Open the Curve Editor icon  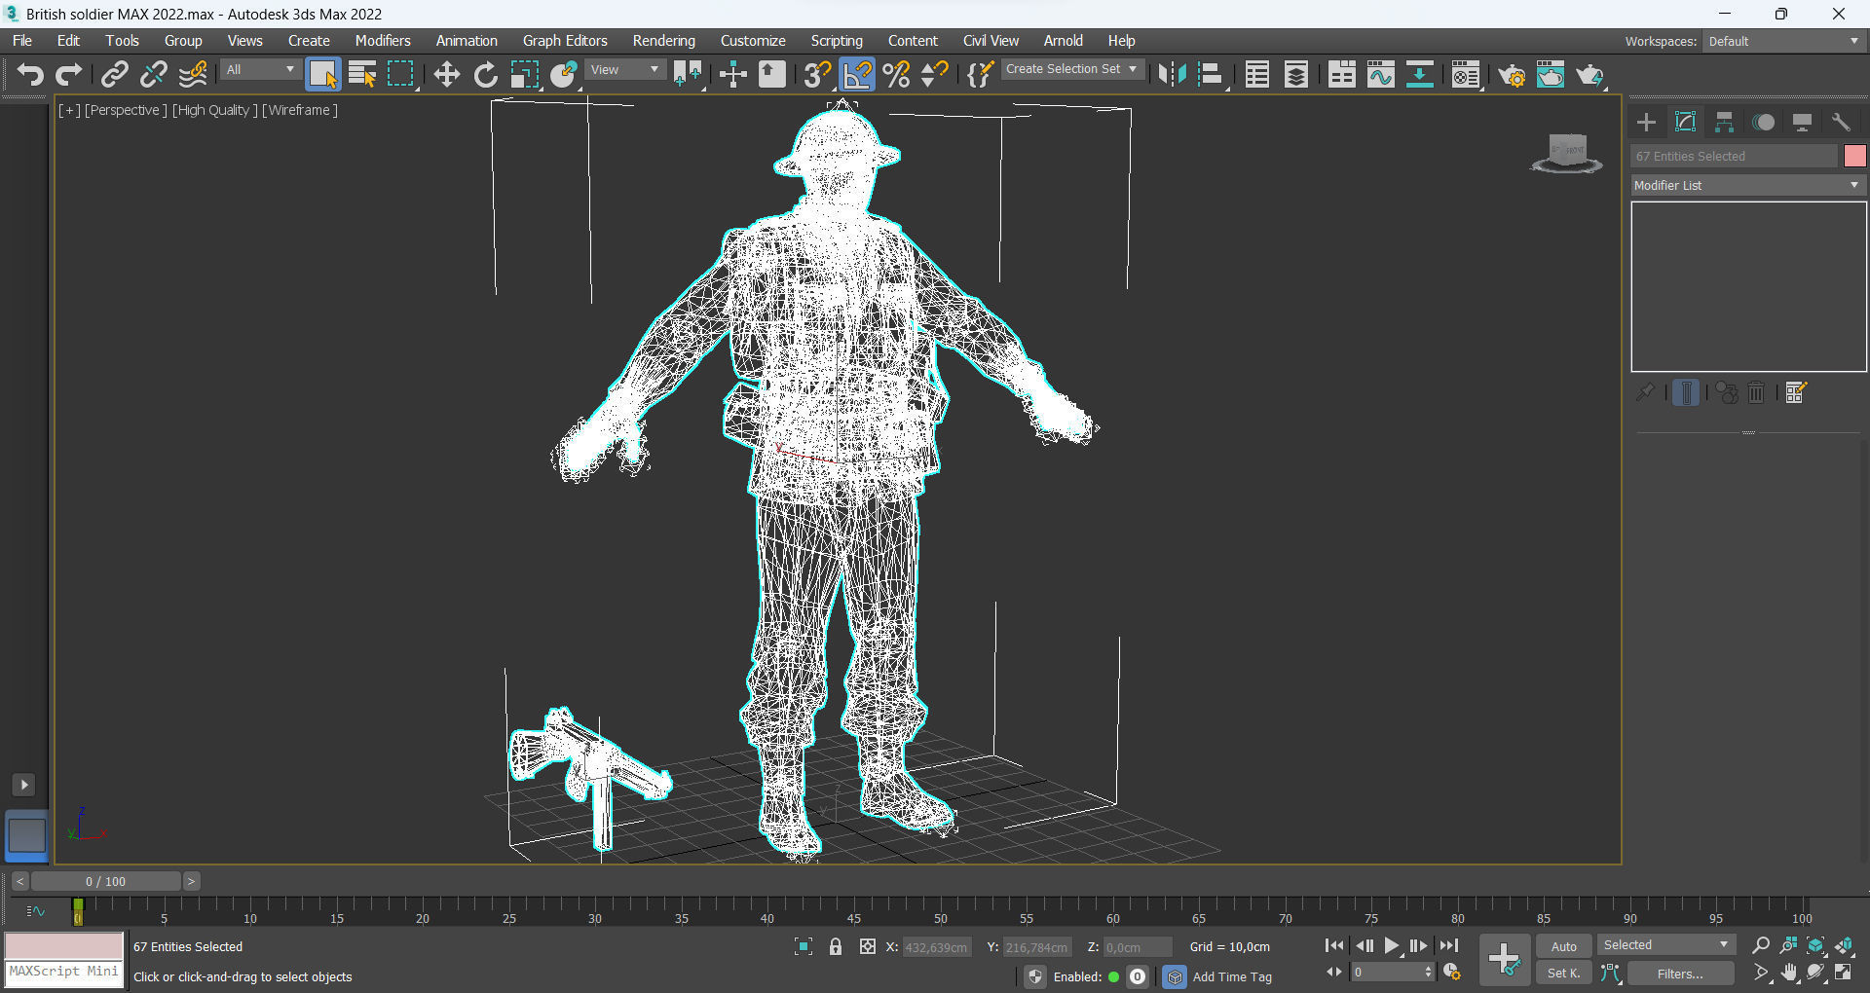(1381, 75)
